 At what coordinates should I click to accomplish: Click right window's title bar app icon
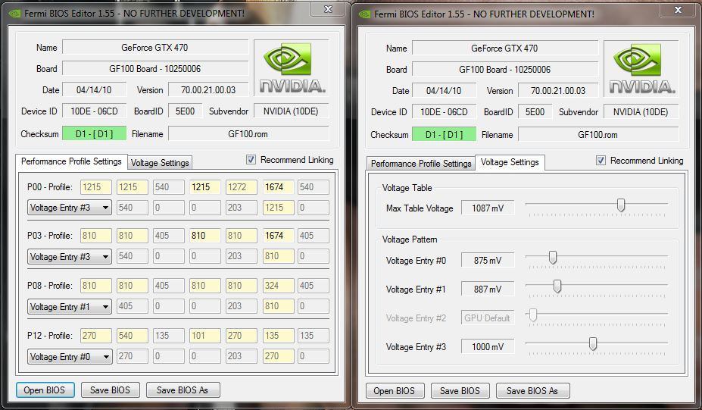pos(364,14)
